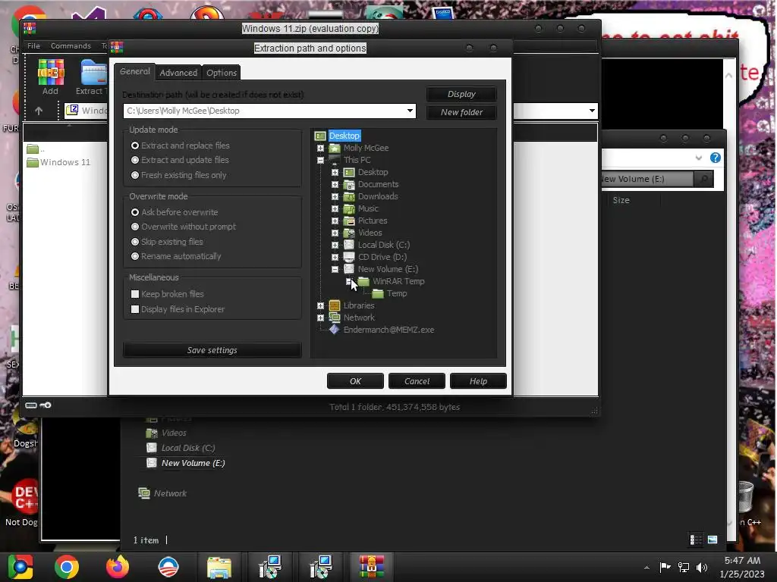
Task: Open Chrome from the taskbar
Action: coord(67,567)
